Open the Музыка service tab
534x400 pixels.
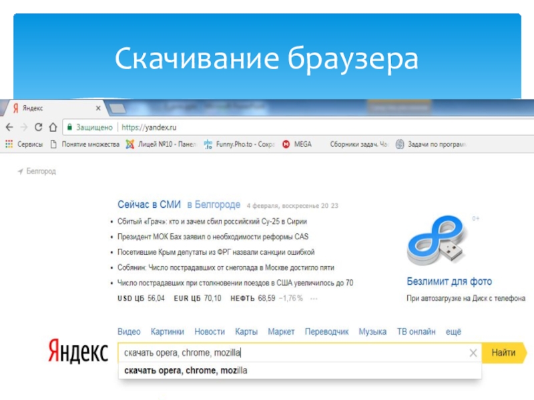pyautogui.click(x=372, y=331)
